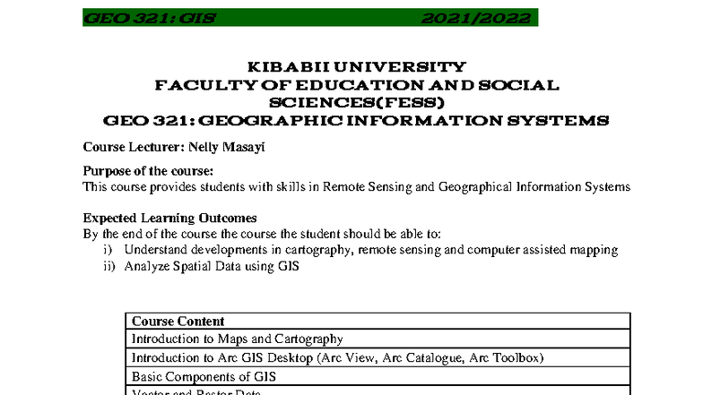
Task: Click the line "By the end of the course"
Action: 262,234
